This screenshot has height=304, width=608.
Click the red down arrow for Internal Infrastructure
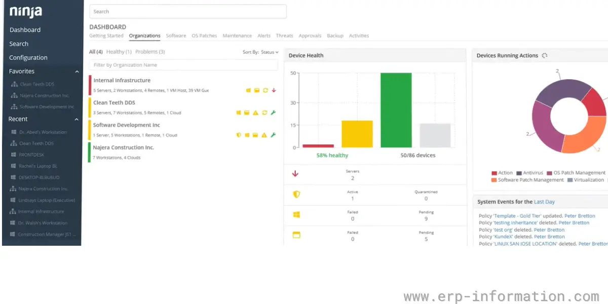point(274,90)
